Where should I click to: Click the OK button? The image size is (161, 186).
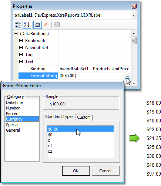[x=76, y=171]
